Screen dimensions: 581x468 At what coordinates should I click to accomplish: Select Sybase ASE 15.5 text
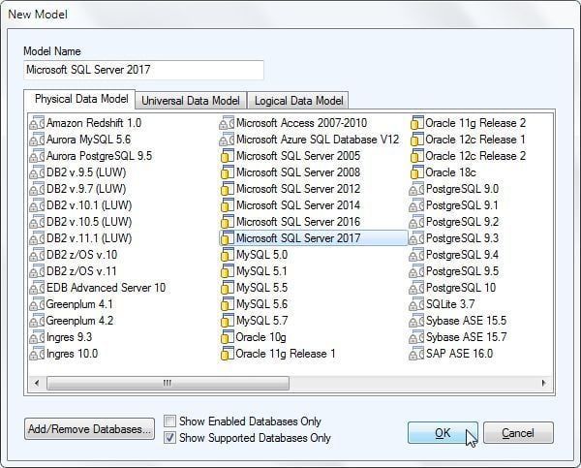tap(466, 321)
